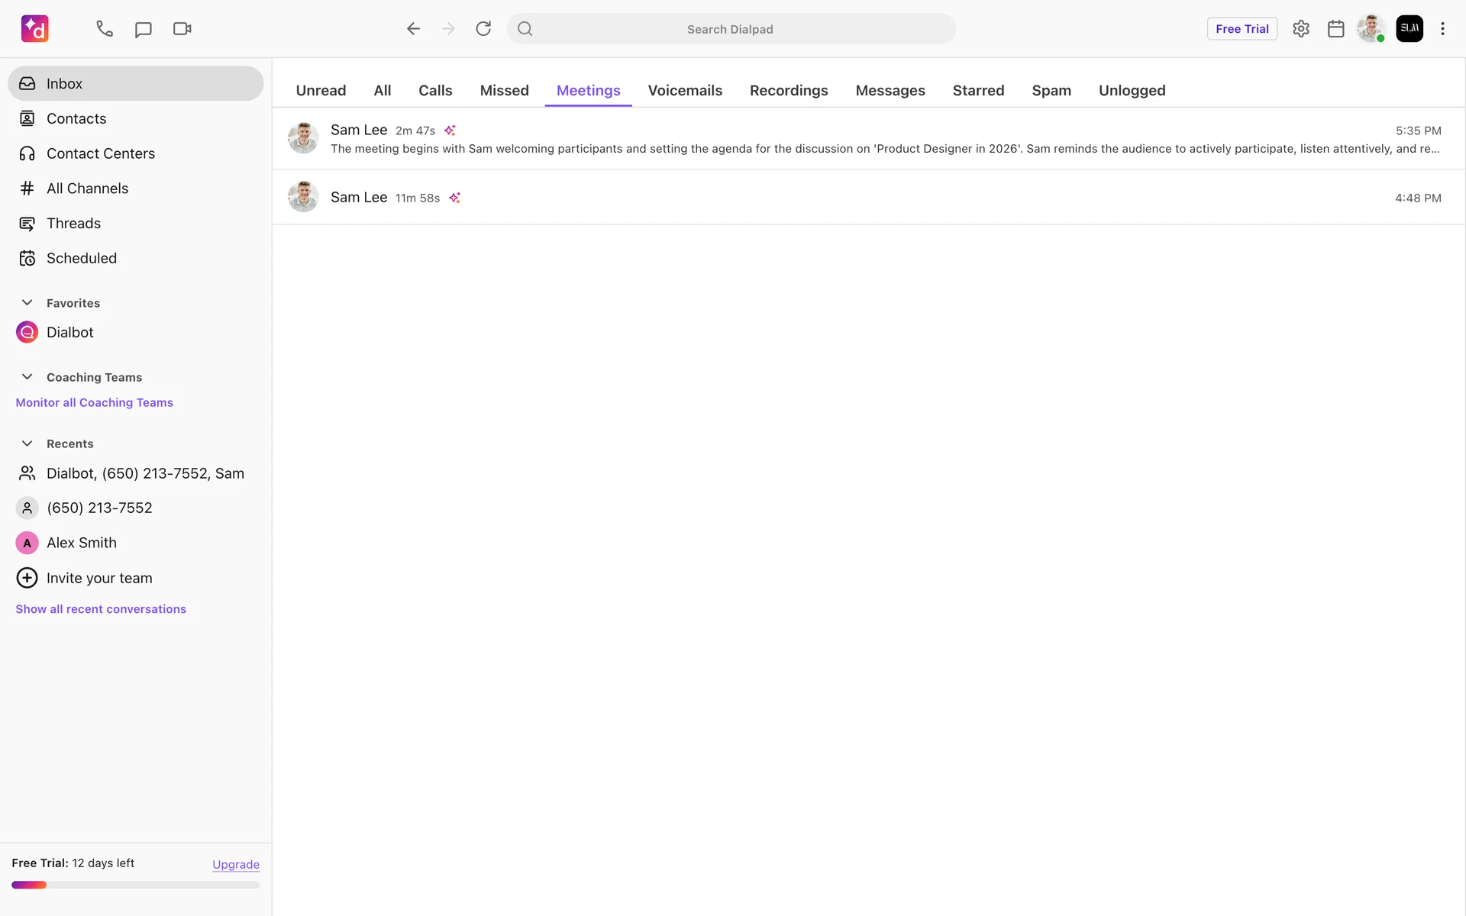Click the Free Trial button
Screen dimensions: 1466x916
pyautogui.click(x=1242, y=29)
